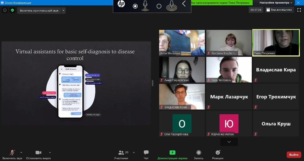Click the green encryption shield icon
This screenshot has height=161, width=304.
point(12,10)
